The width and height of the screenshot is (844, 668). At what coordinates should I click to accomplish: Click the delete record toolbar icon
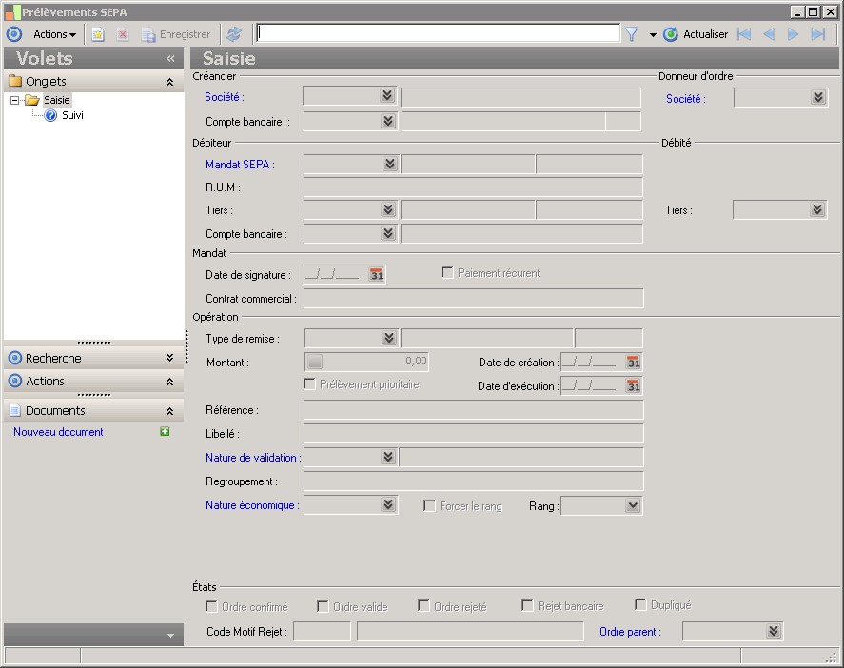(123, 34)
